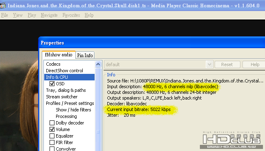Click the Output description line

coord(161,92)
